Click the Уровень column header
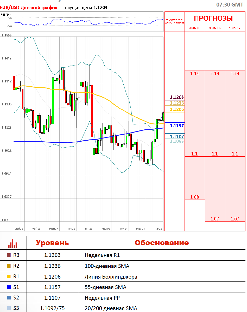 52,243
